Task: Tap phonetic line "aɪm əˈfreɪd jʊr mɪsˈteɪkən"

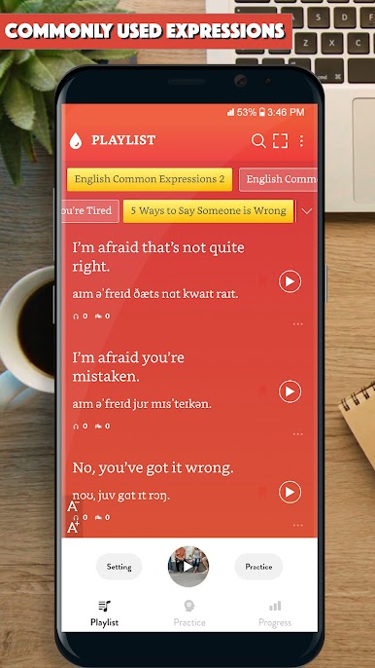Action: [142, 404]
